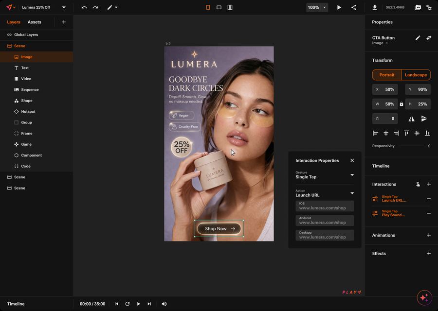Open the app logo menu
This screenshot has width=438, height=311.
[x=11, y=7]
